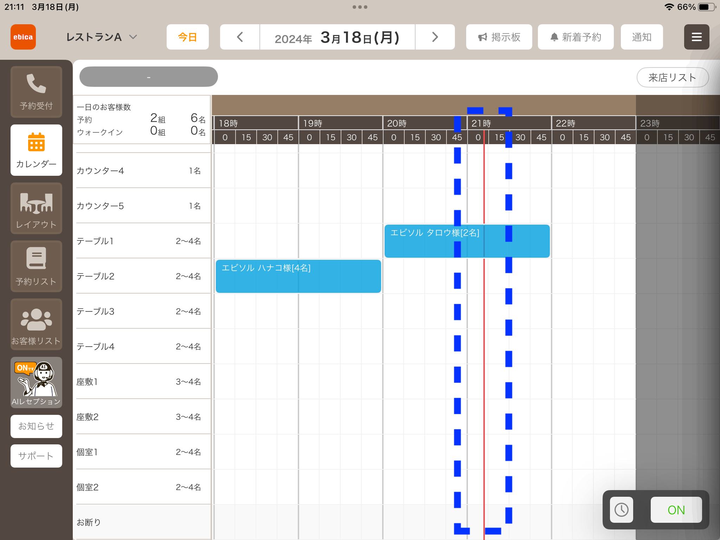
Task: Click the 18時 hour header
Action: tap(256, 123)
